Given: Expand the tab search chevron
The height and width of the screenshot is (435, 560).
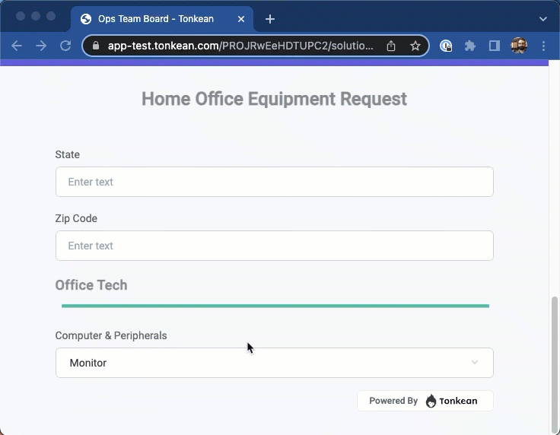Looking at the screenshot, I should tap(543, 18).
